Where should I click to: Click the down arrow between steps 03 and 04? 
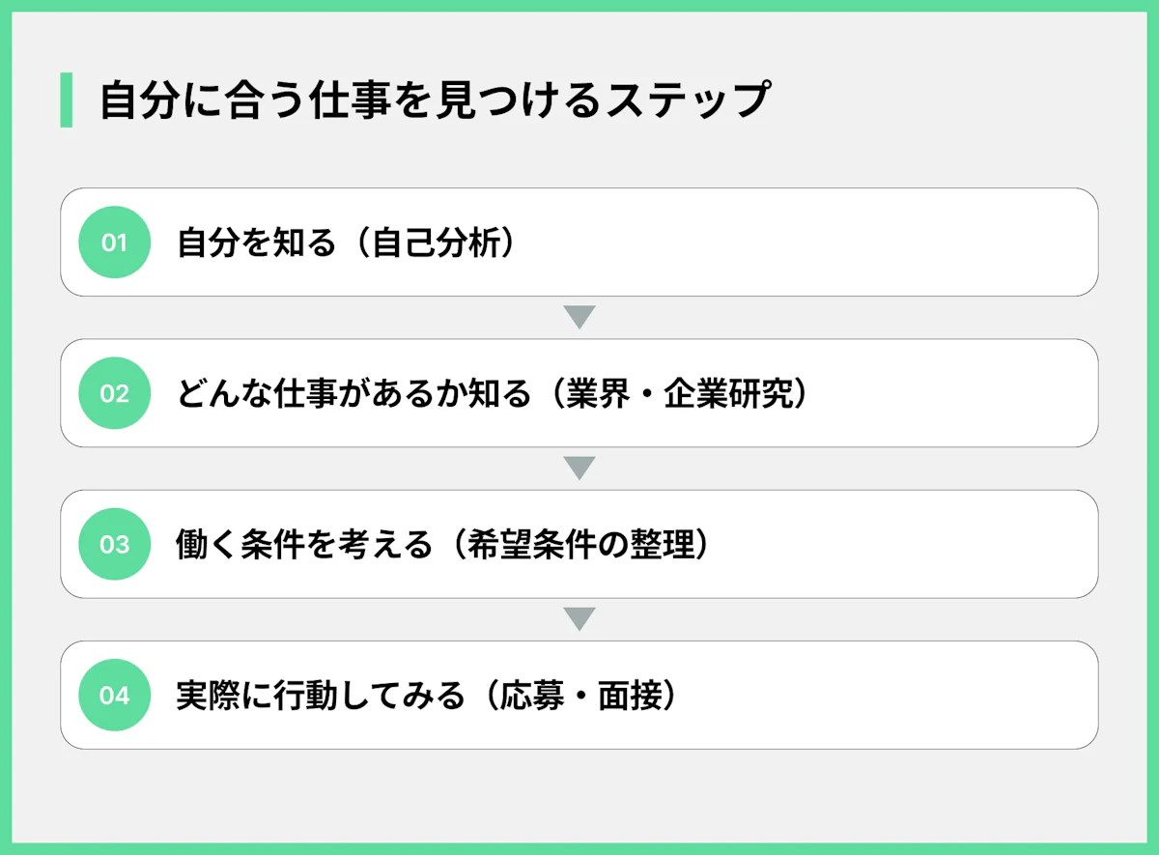point(579,619)
